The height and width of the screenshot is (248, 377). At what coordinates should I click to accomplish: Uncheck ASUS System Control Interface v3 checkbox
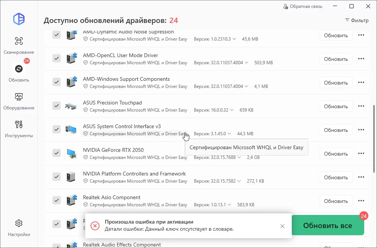coord(57,129)
